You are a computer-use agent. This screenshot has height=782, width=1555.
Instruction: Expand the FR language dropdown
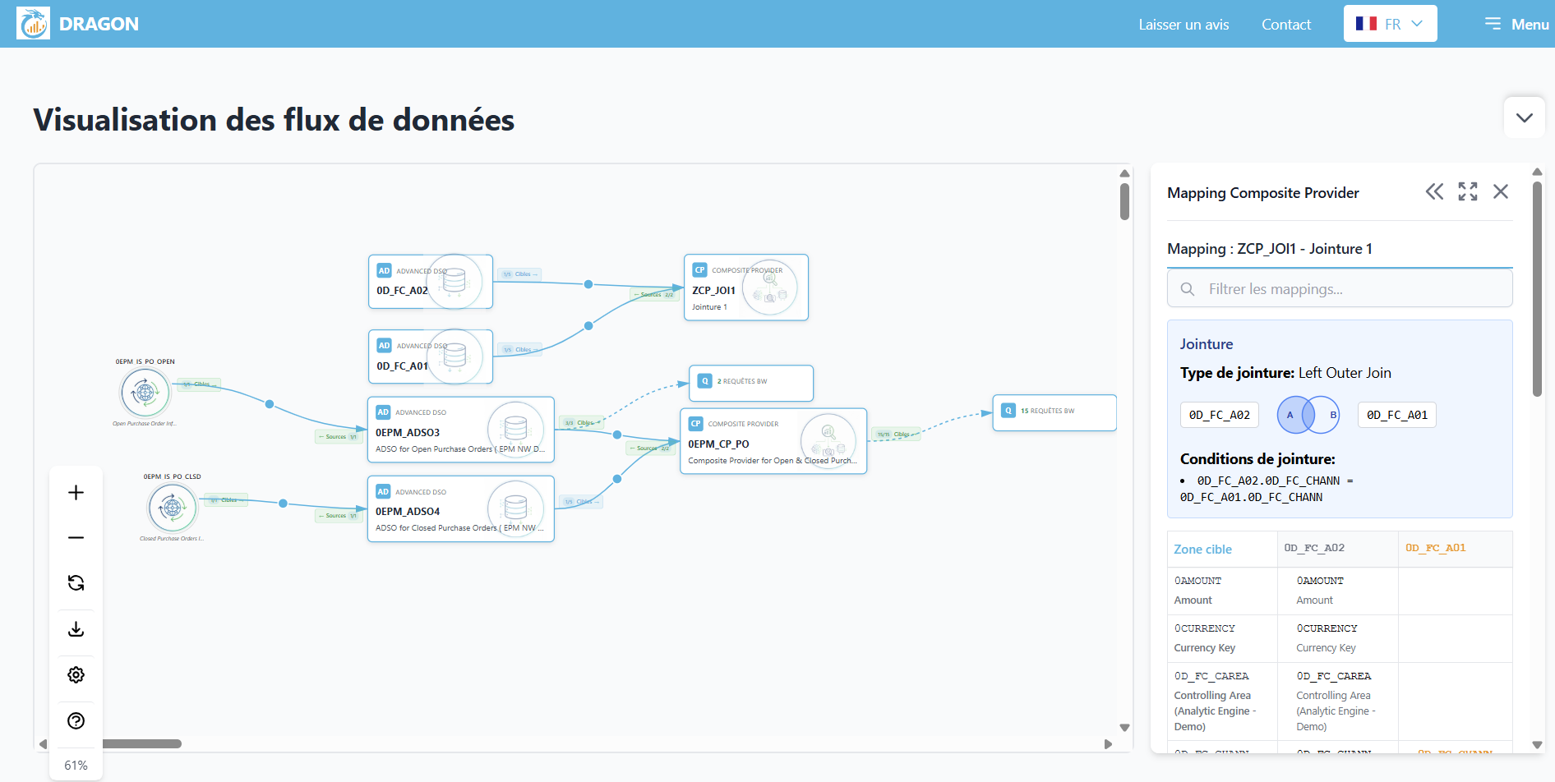coord(1390,23)
